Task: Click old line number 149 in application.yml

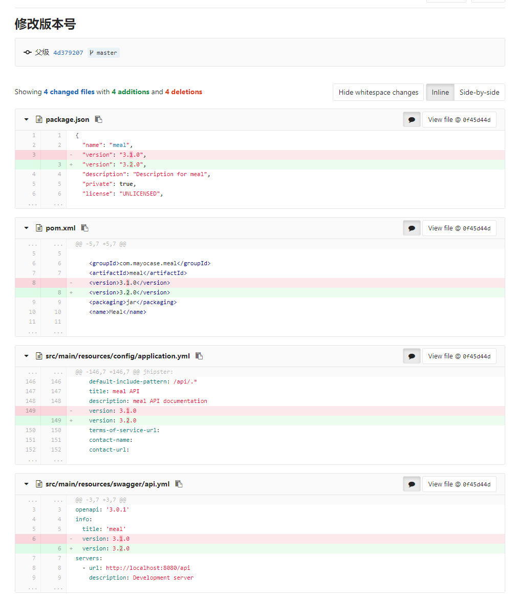Action: (x=30, y=411)
